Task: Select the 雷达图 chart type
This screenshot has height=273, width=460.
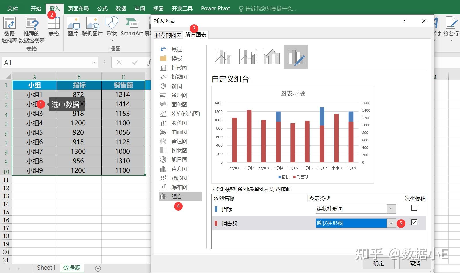Action: click(179, 141)
